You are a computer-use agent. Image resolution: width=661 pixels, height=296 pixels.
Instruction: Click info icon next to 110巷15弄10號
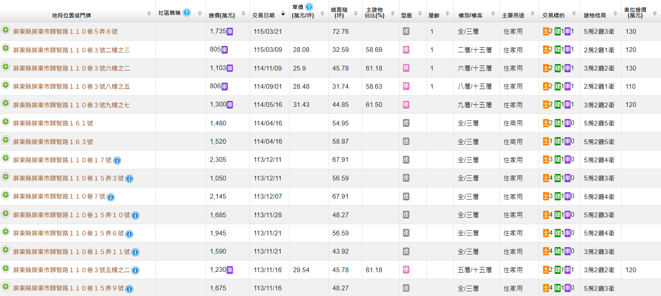coord(135,216)
